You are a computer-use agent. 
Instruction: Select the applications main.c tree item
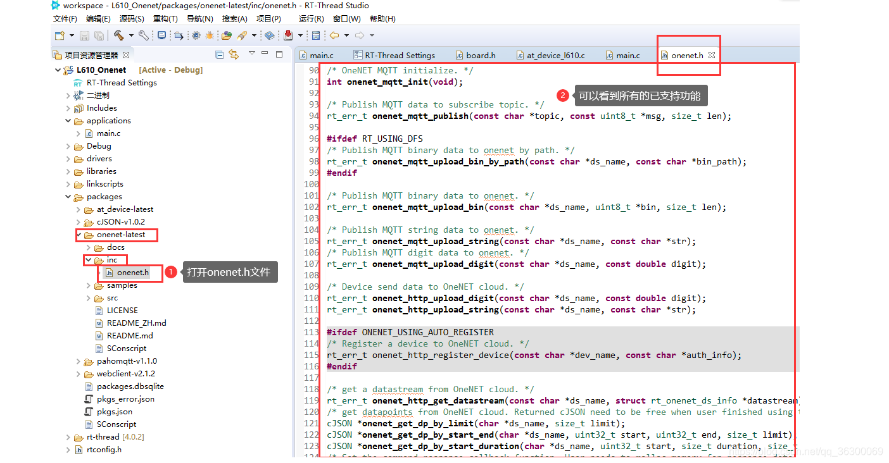(102, 133)
